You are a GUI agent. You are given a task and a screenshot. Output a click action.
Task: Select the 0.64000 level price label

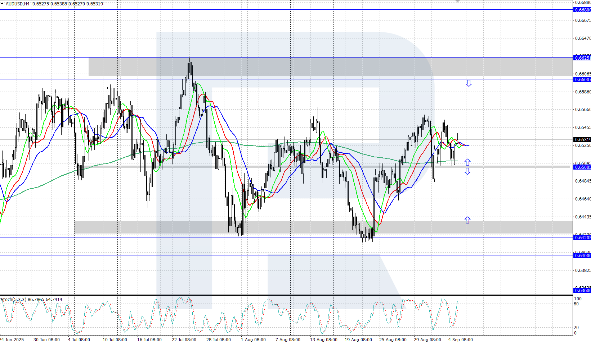[x=582, y=255]
